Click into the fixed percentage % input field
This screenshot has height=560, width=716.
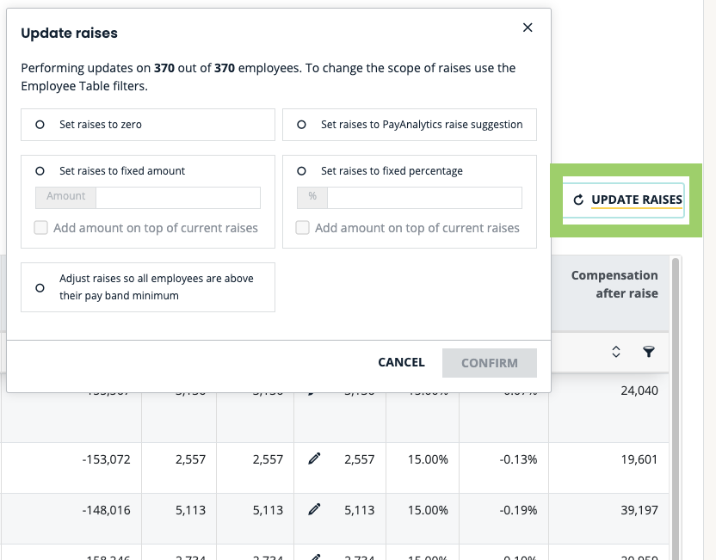point(423,197)
